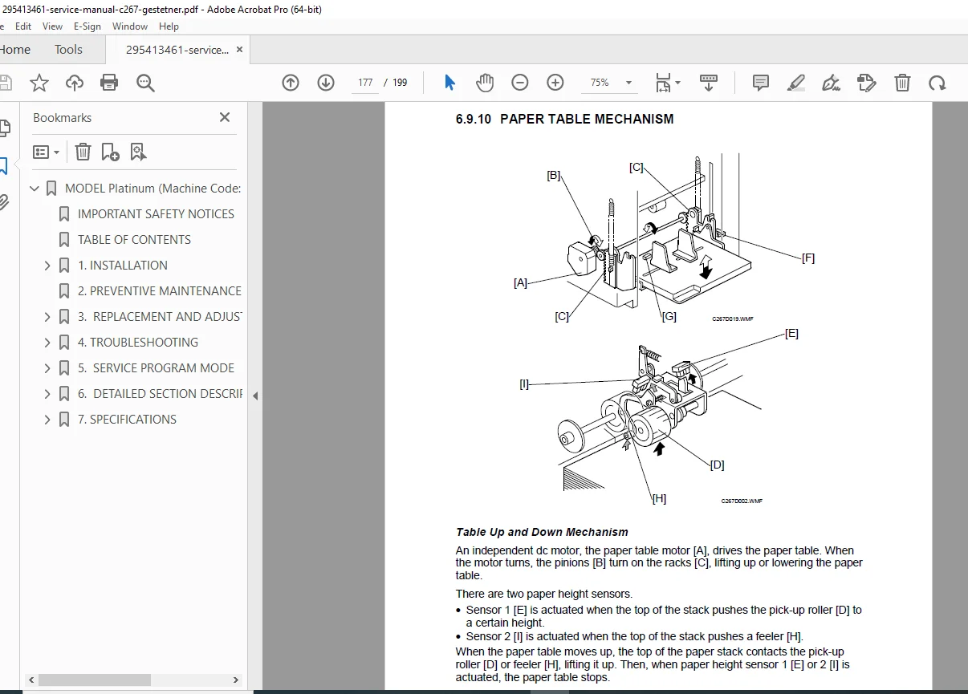Screen dimensions: 968x694
Task: Activate the hand pan tool
Action: coord(485,83)
